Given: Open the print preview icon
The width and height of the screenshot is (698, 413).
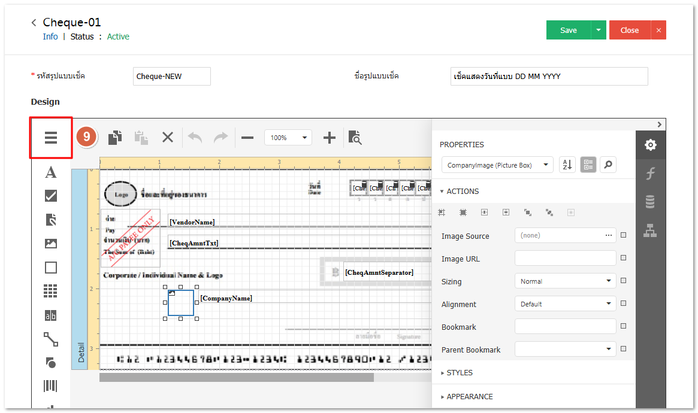Looking at the screenshot, I should tap(355, 138).
